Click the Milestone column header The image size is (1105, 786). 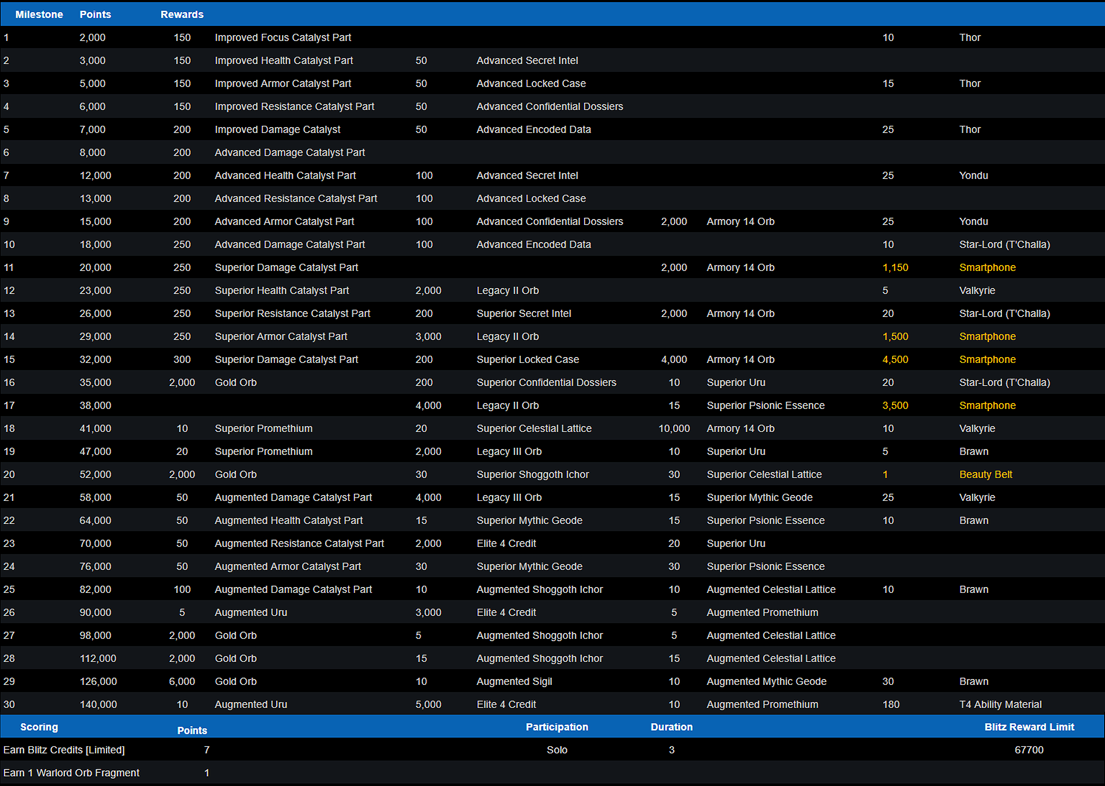(x=39, y=14)
